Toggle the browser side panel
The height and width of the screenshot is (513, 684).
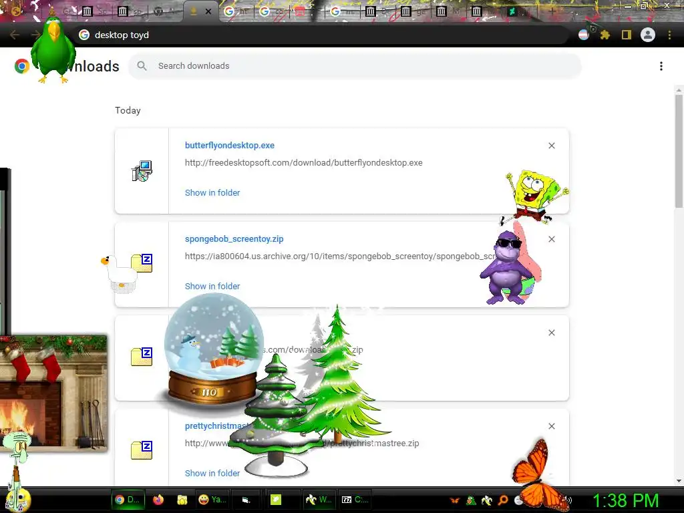[x=627, y=35]
